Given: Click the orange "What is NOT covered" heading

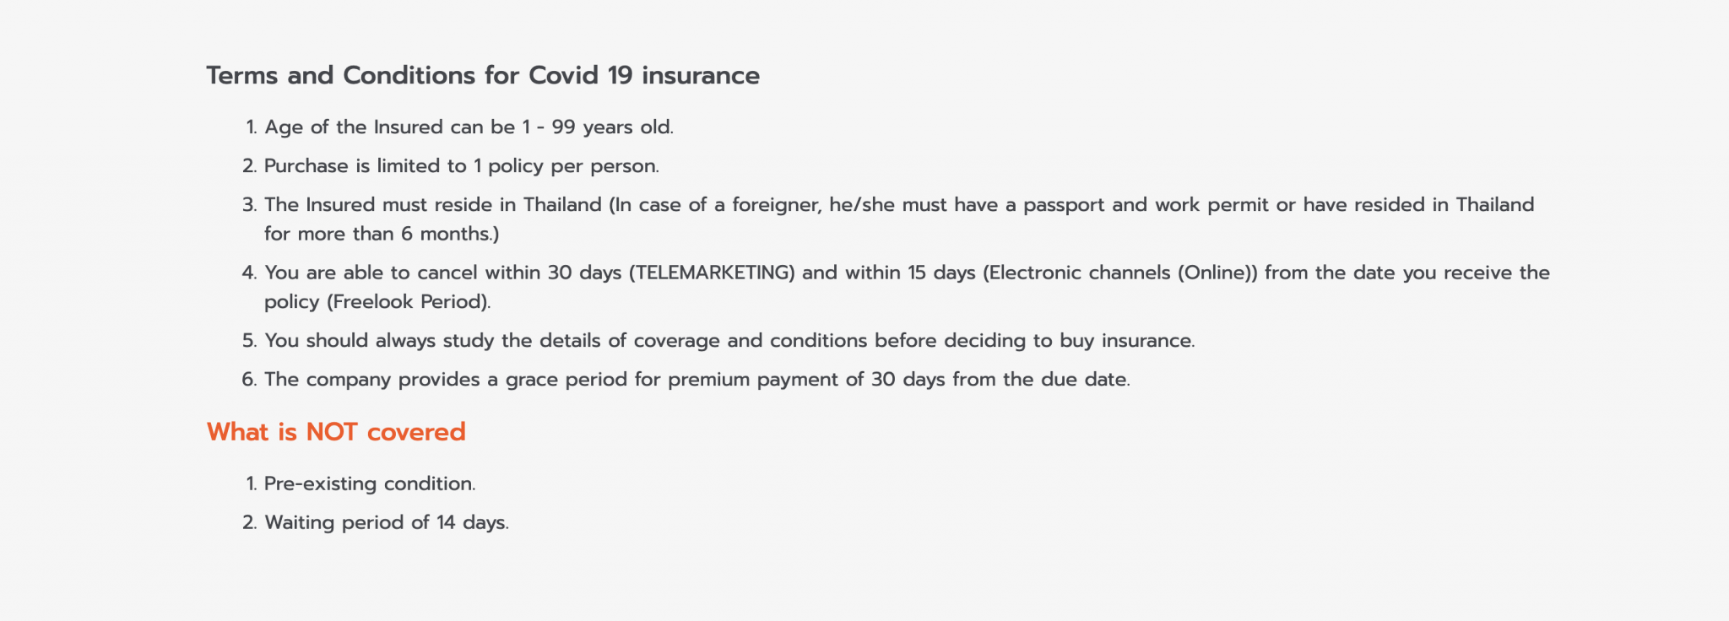Looking at the screenshot, I should point(336,432).
